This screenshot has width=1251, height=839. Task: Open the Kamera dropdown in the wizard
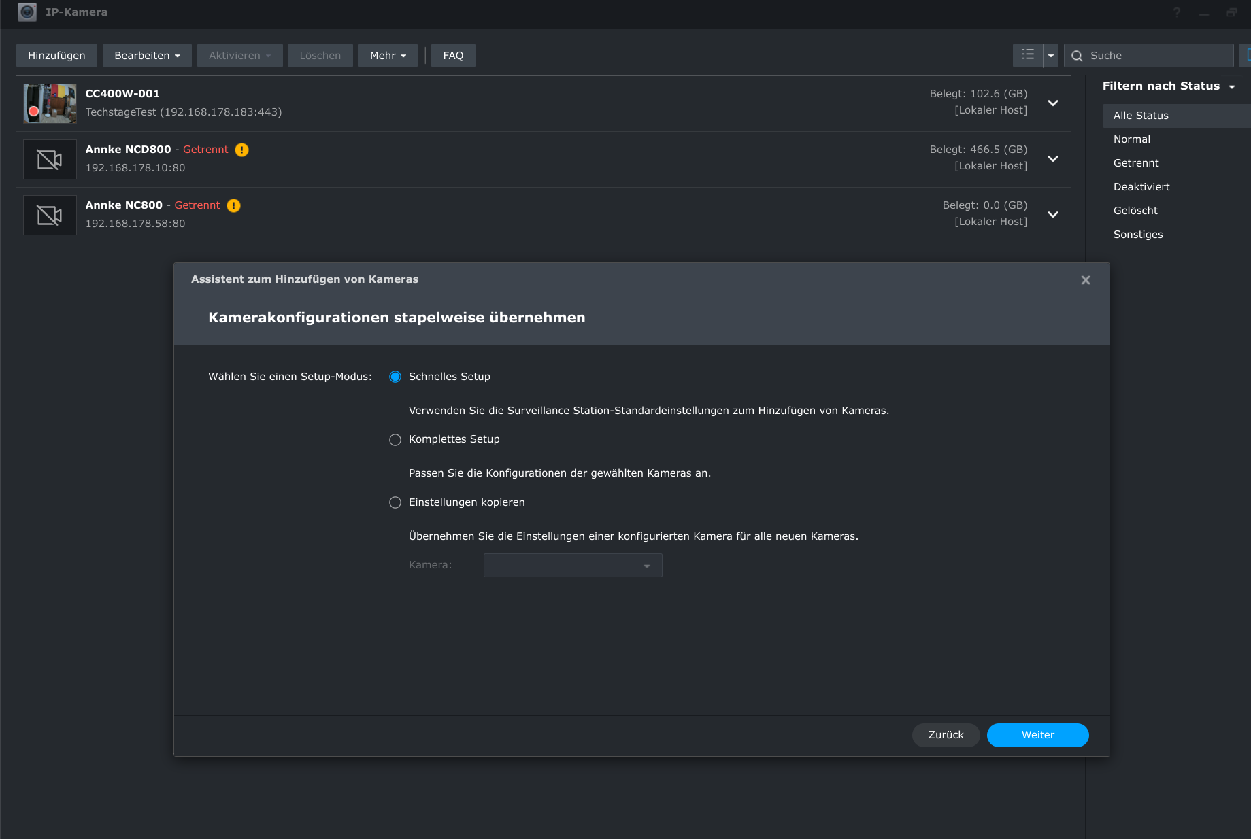click(573, 566)
